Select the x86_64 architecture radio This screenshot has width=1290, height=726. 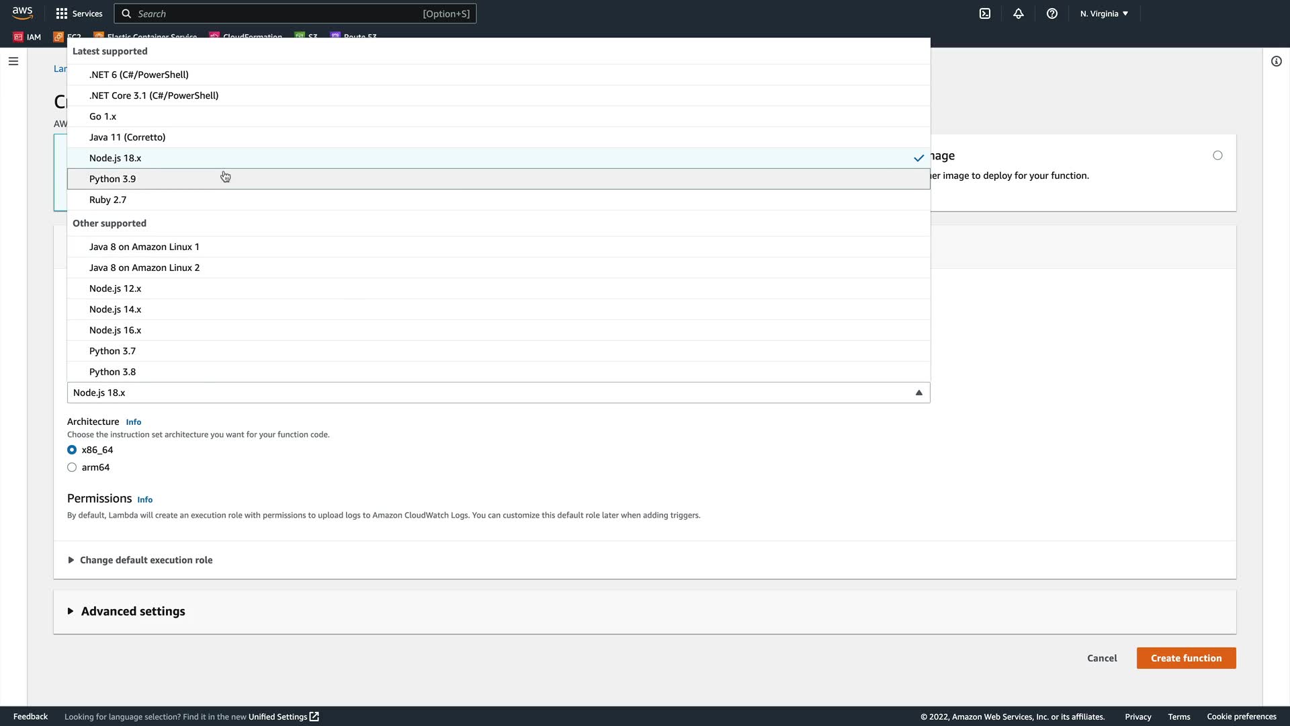click(x=72, y=450)
